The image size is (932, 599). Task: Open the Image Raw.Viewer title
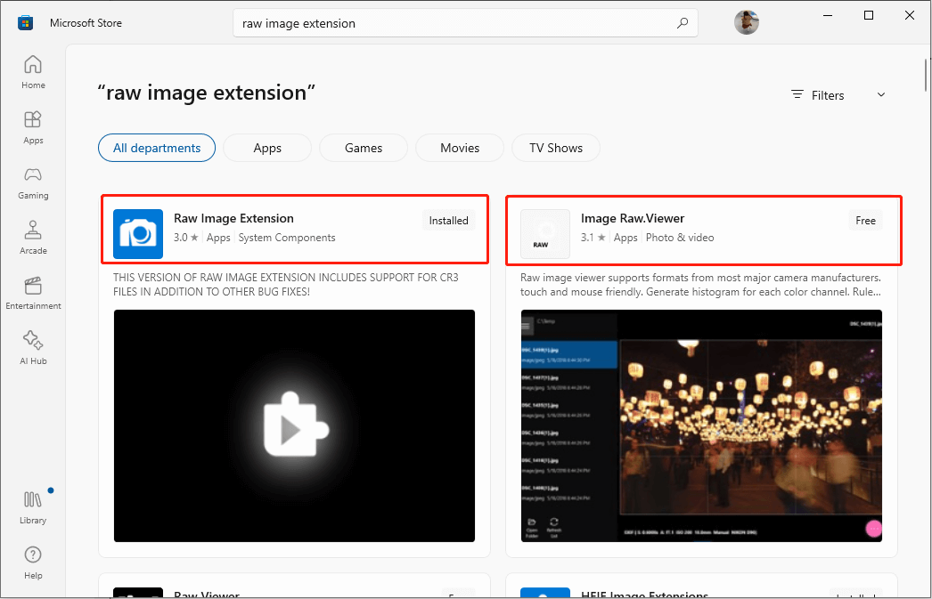[633, 218]
